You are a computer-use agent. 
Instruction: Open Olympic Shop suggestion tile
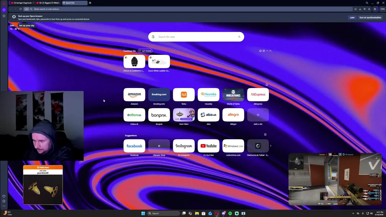click(x=159, y=146)
